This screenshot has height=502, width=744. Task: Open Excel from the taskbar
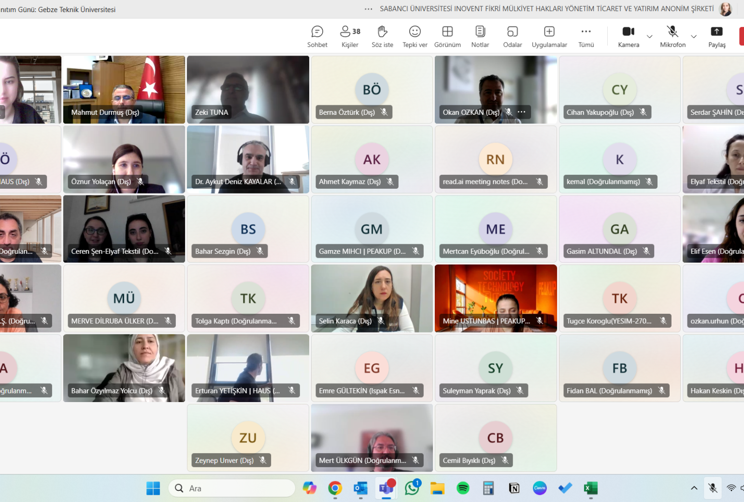coord(591,488)
